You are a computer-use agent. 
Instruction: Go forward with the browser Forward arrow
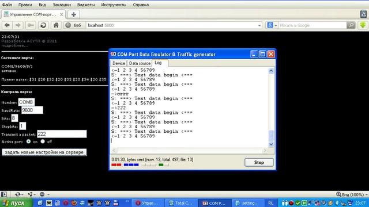click(18, 25)
